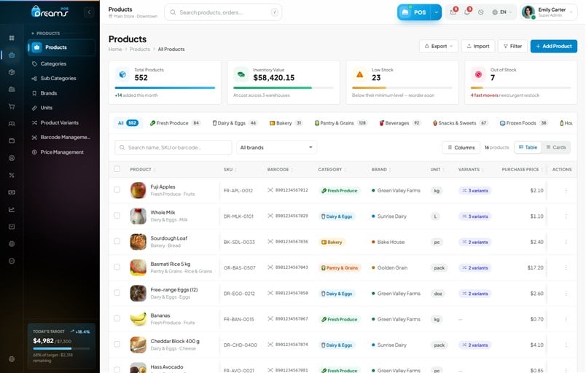Screen dimensions: 586x373
Task: Click the Out of Stock red icon
Action: (x=478, y=74)
